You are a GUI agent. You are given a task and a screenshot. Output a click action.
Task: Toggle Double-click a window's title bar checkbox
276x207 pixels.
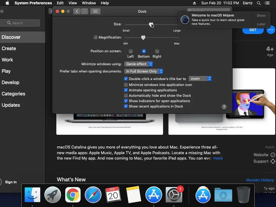(x=126, y=79)
